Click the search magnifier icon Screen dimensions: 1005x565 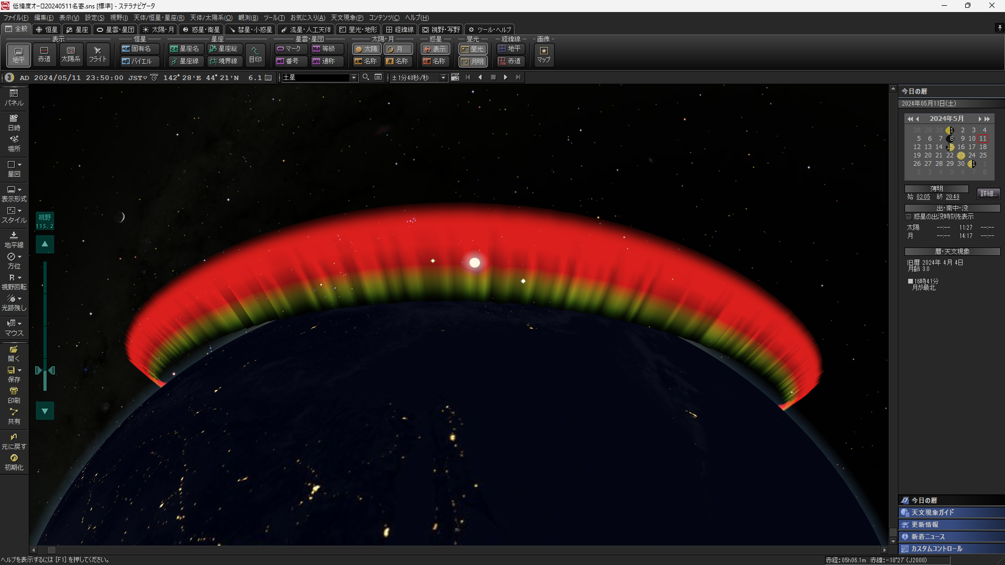tap(366, 77)
